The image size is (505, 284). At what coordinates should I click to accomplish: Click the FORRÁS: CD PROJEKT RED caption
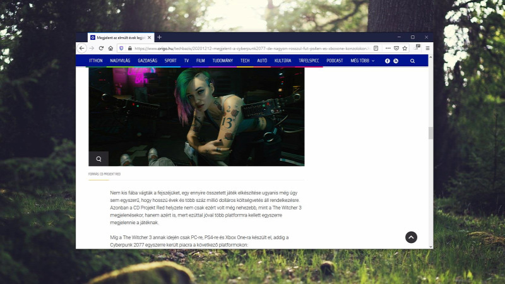(104, 174)
